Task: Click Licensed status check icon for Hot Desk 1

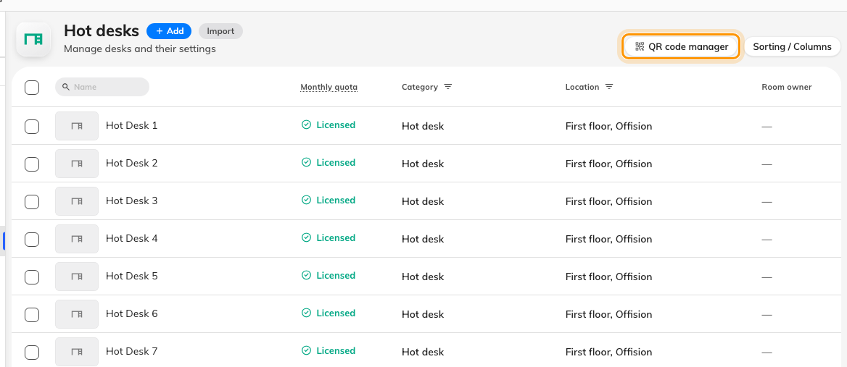Action: tap(306, 125)
